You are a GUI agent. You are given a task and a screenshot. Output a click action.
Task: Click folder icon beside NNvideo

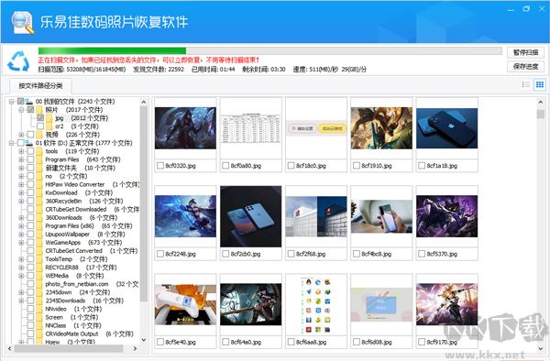[x=39, y=309]
